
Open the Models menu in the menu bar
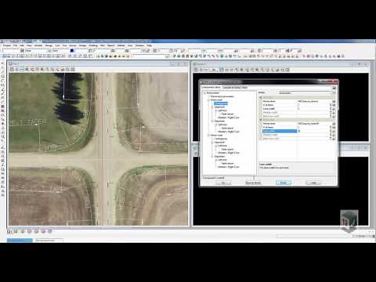point(38,45)
